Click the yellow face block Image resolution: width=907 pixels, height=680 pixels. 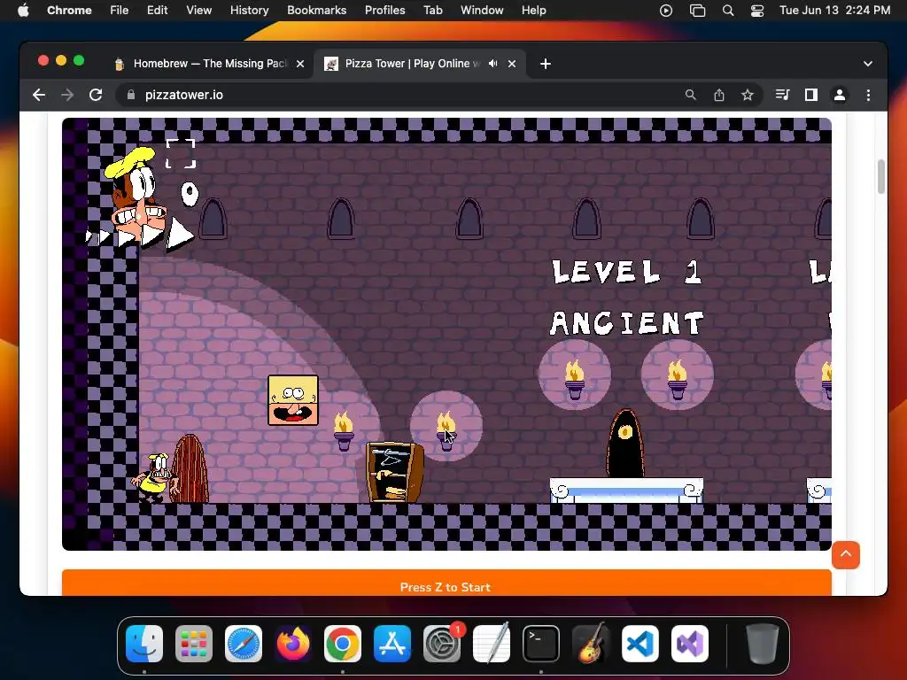click(x=293, y=400)
